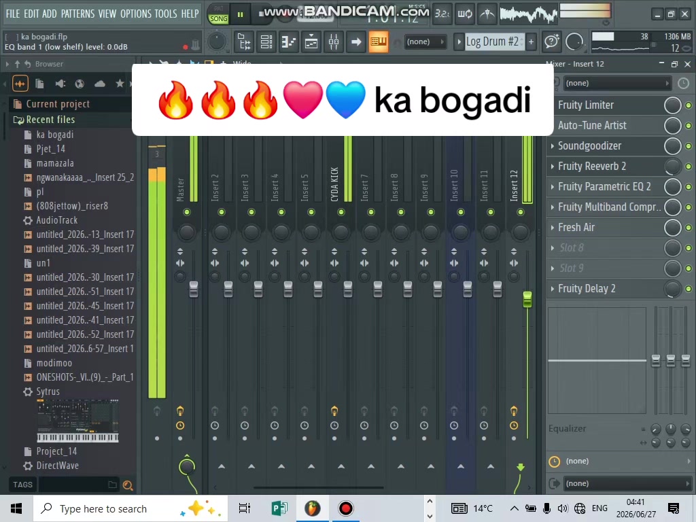This screenshot has width=696, height=522.
Task: Open the Browser globe online tab
Action: 80,84
